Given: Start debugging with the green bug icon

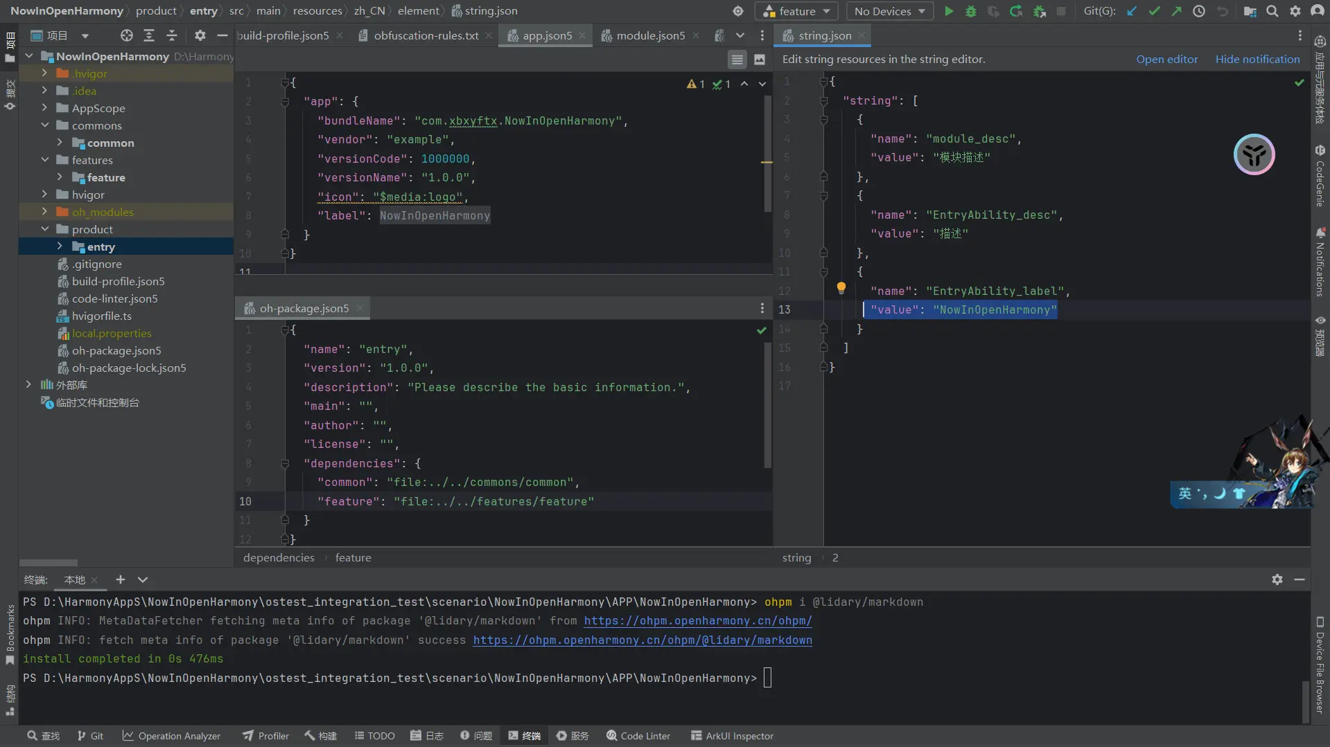Looking at the screenshot, I should click(971, 11).
